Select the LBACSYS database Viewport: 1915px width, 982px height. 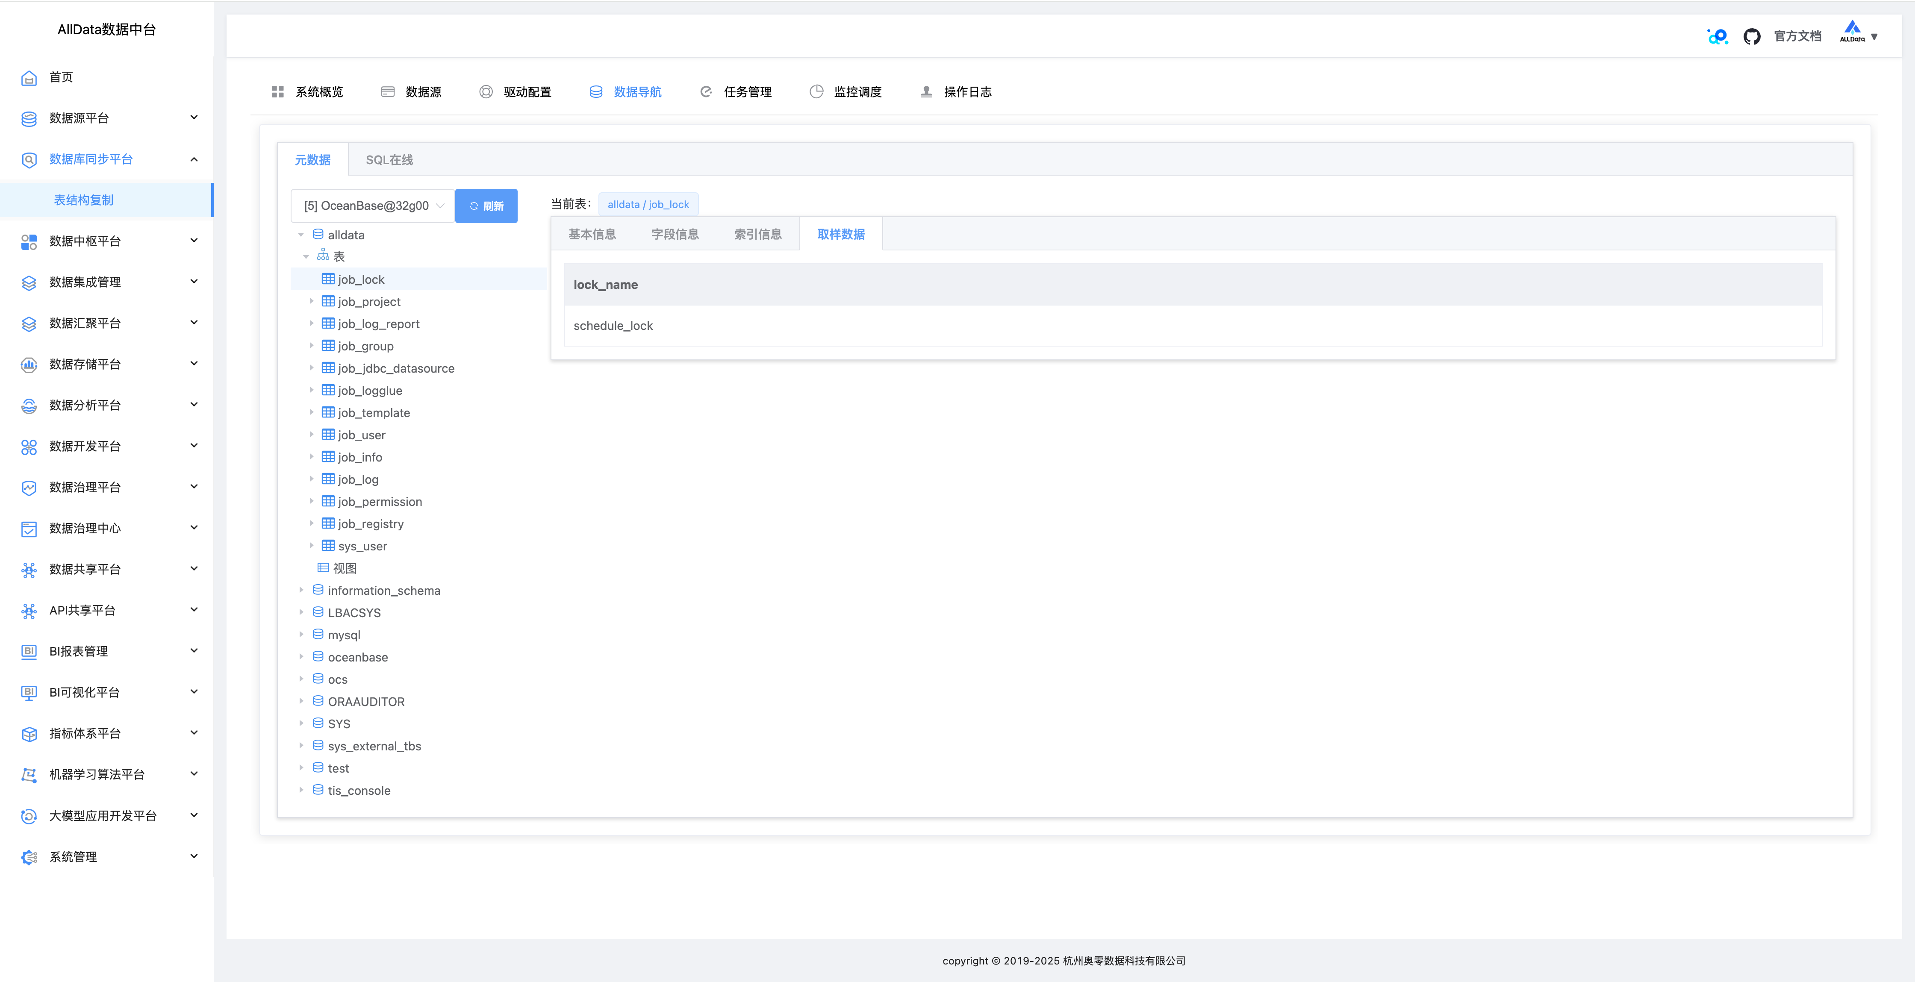coord(354,612)
